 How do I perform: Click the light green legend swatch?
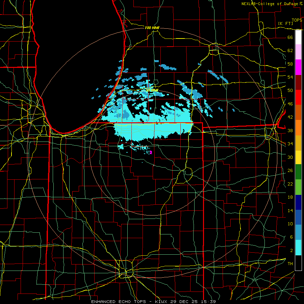point(298,187)
